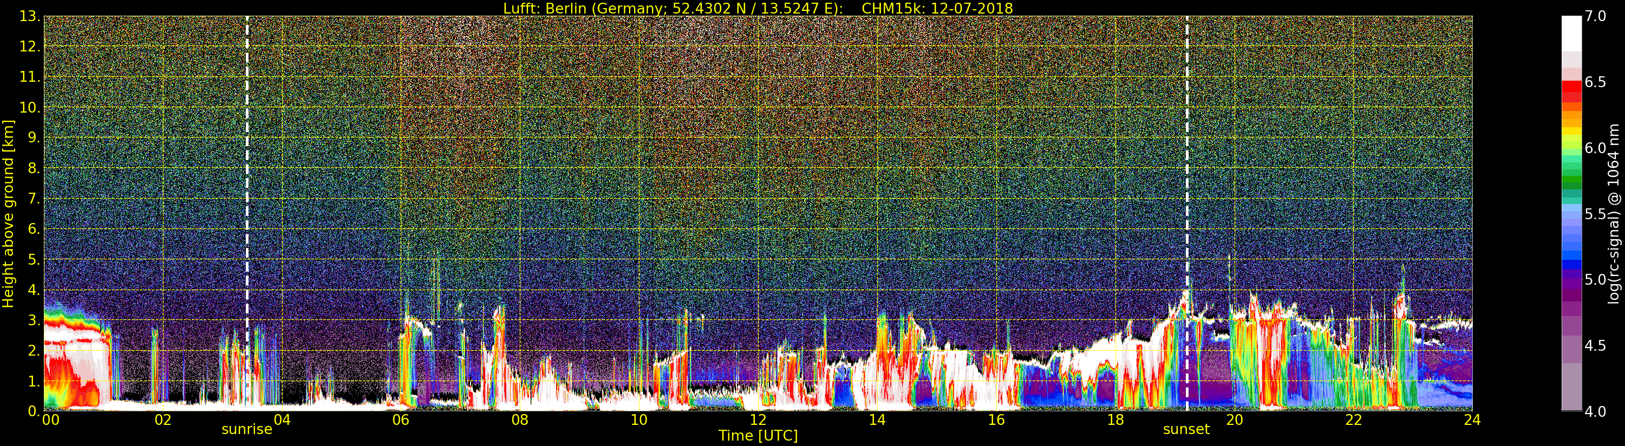
Task: Click the '18' time axis tick label
Action: tap(1115, 420)
